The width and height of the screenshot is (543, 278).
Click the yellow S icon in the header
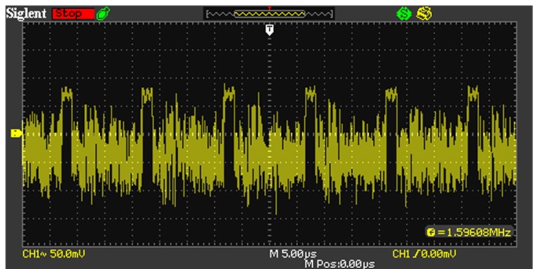click(x=422, y=13)
